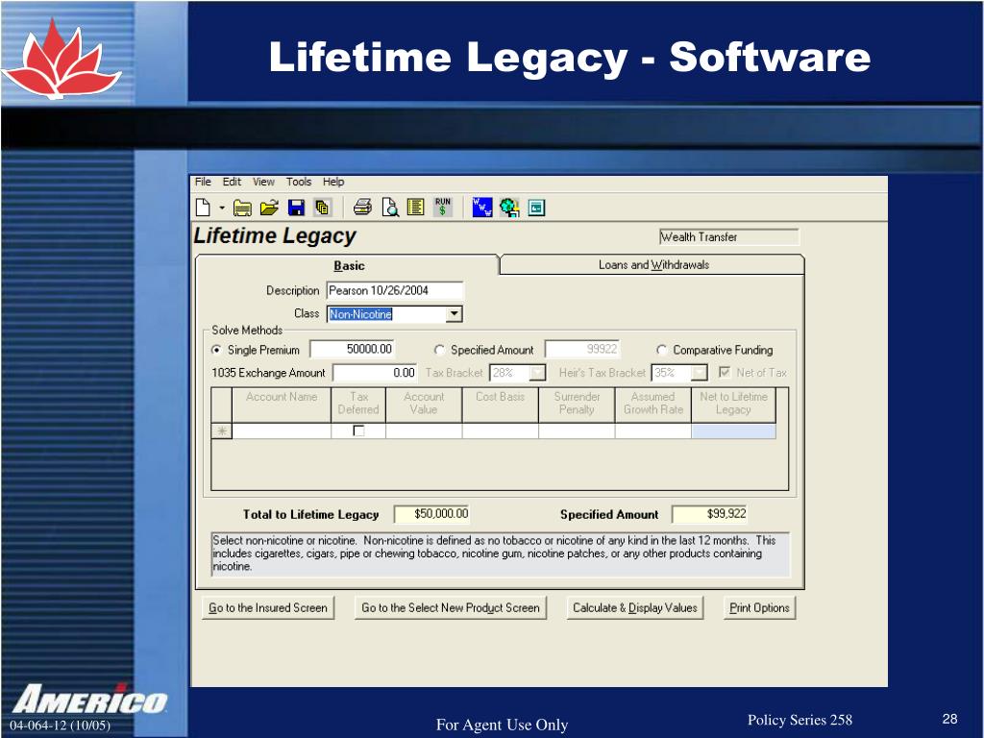Screen dimensions: 984x738
Task: Click Go to the Insured Screen button
Action: coord(268,607)
